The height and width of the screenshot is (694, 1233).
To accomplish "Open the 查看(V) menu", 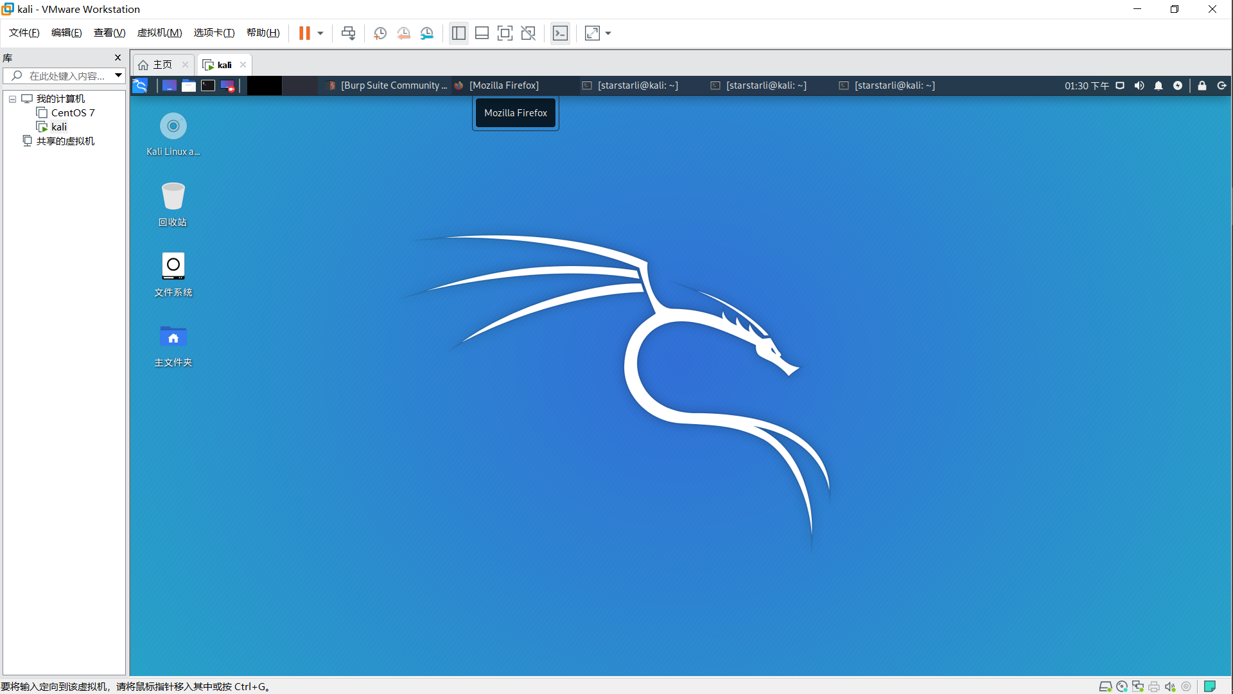I will pyautogui.click(x=109, y=33).
